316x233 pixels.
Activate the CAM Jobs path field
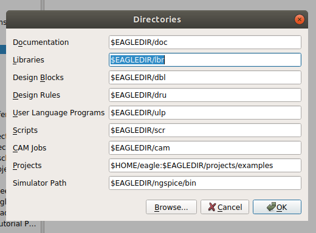(x=205, y=148)
